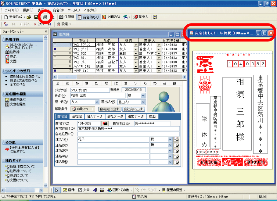277x201 pixels.
Task: Click the shortcut bar's down scroll arrow
Action: click(45, 185)
